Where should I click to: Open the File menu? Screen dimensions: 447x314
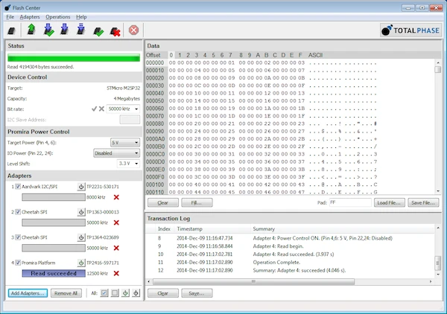tap(10, 17)
